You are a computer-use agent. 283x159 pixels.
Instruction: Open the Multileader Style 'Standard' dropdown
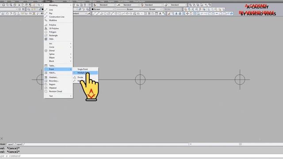click(x=153, y=5)
